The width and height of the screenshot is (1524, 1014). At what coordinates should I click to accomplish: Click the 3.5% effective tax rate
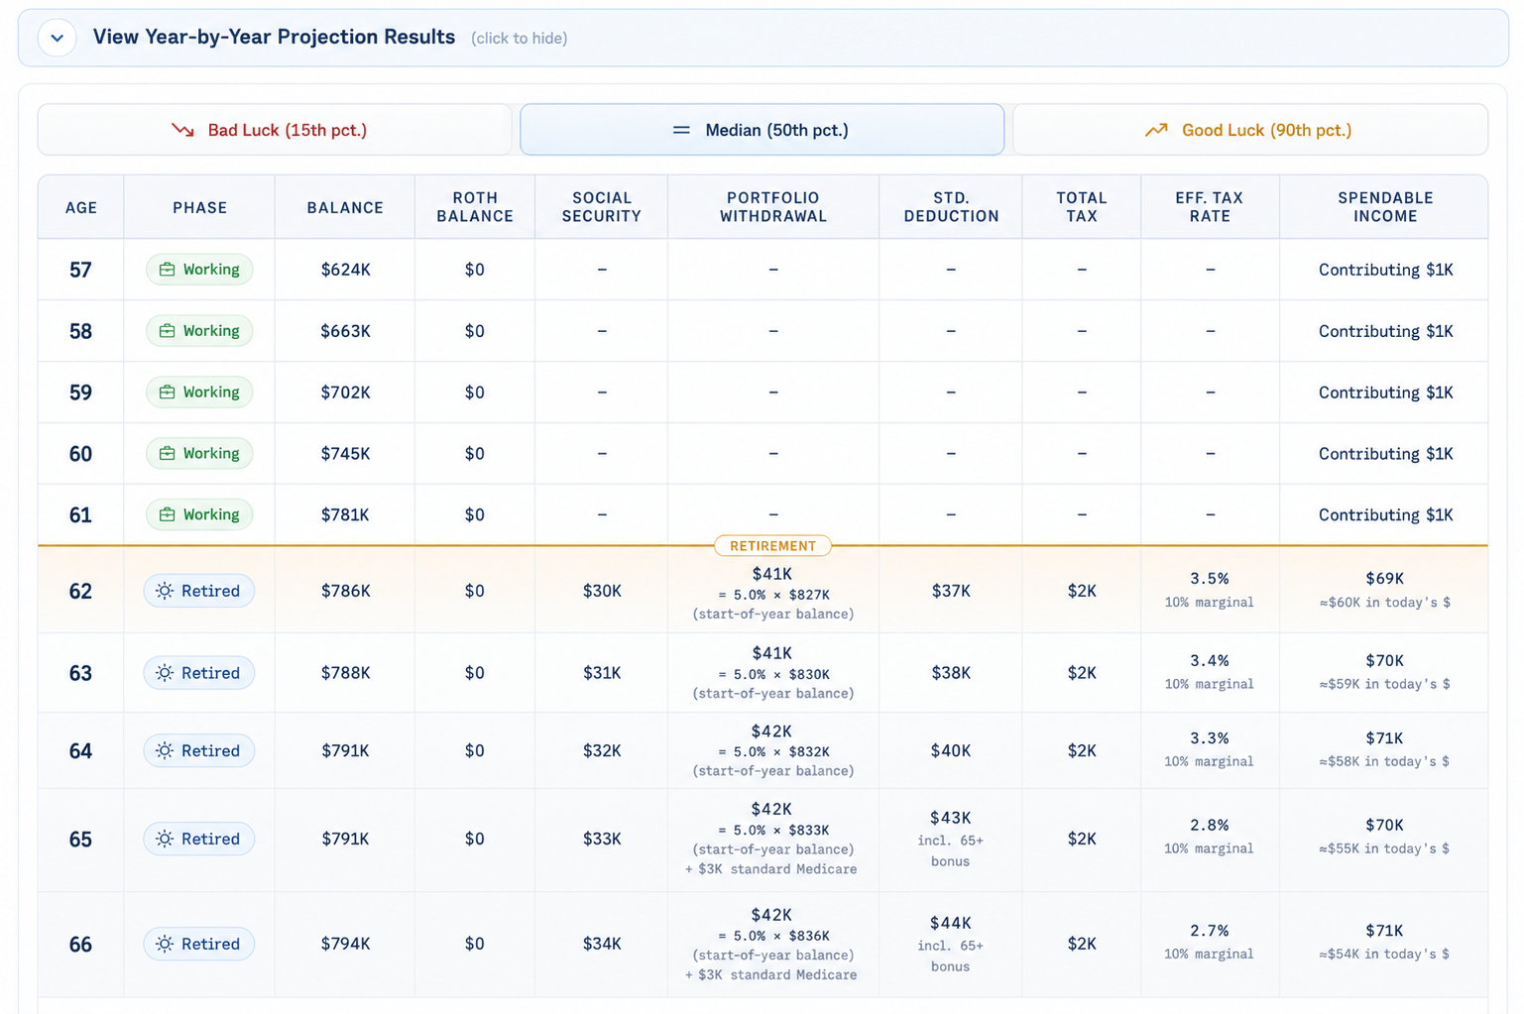pyautogui.click(x=1210, y=578)
